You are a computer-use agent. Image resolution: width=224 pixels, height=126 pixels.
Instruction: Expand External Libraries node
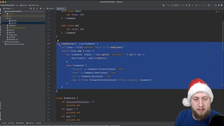(x=3, y=42)
